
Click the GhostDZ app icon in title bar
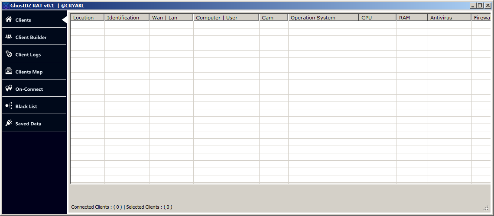coord(6,6)
